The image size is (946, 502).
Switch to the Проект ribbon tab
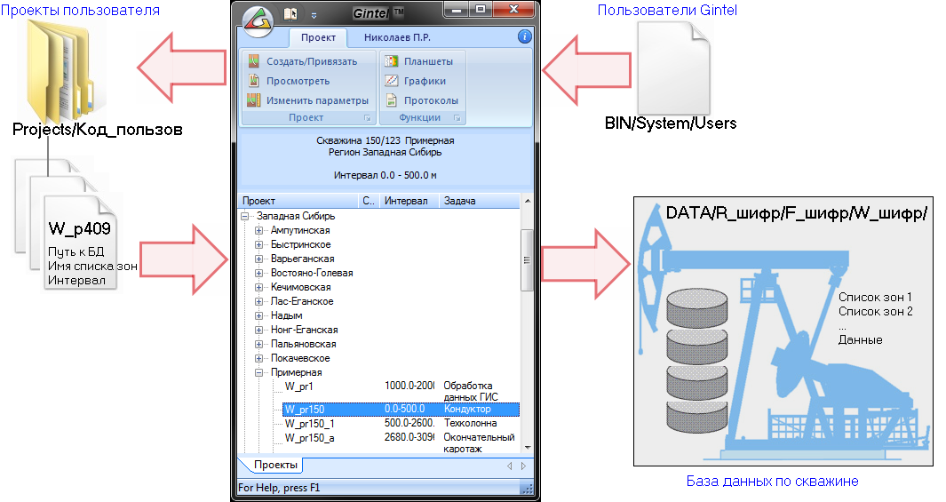pos(318,37)
